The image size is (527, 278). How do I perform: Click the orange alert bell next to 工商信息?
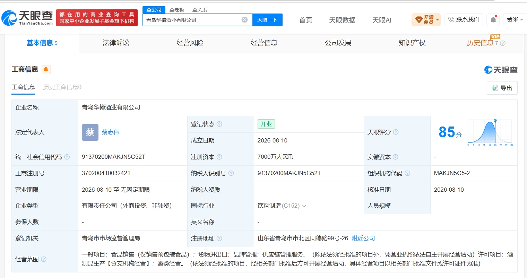(46, 69)
